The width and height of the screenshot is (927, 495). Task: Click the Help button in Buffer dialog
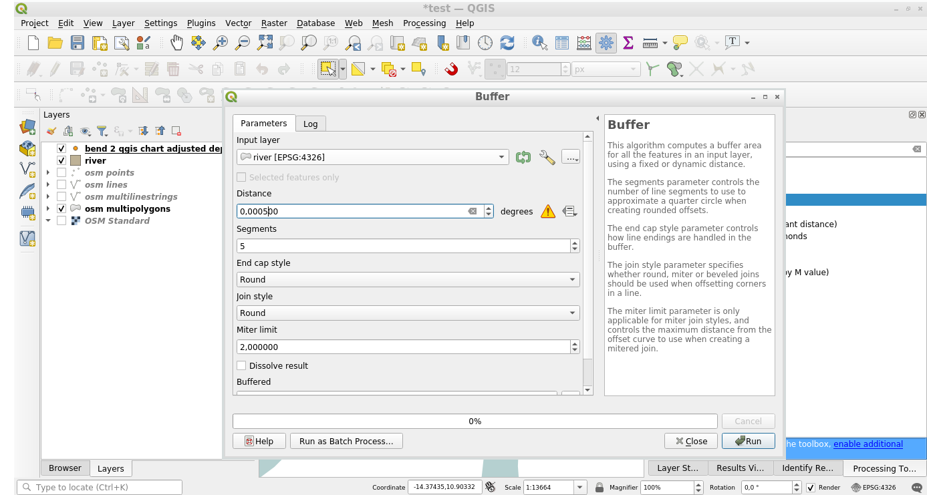[x=259, y=441]
